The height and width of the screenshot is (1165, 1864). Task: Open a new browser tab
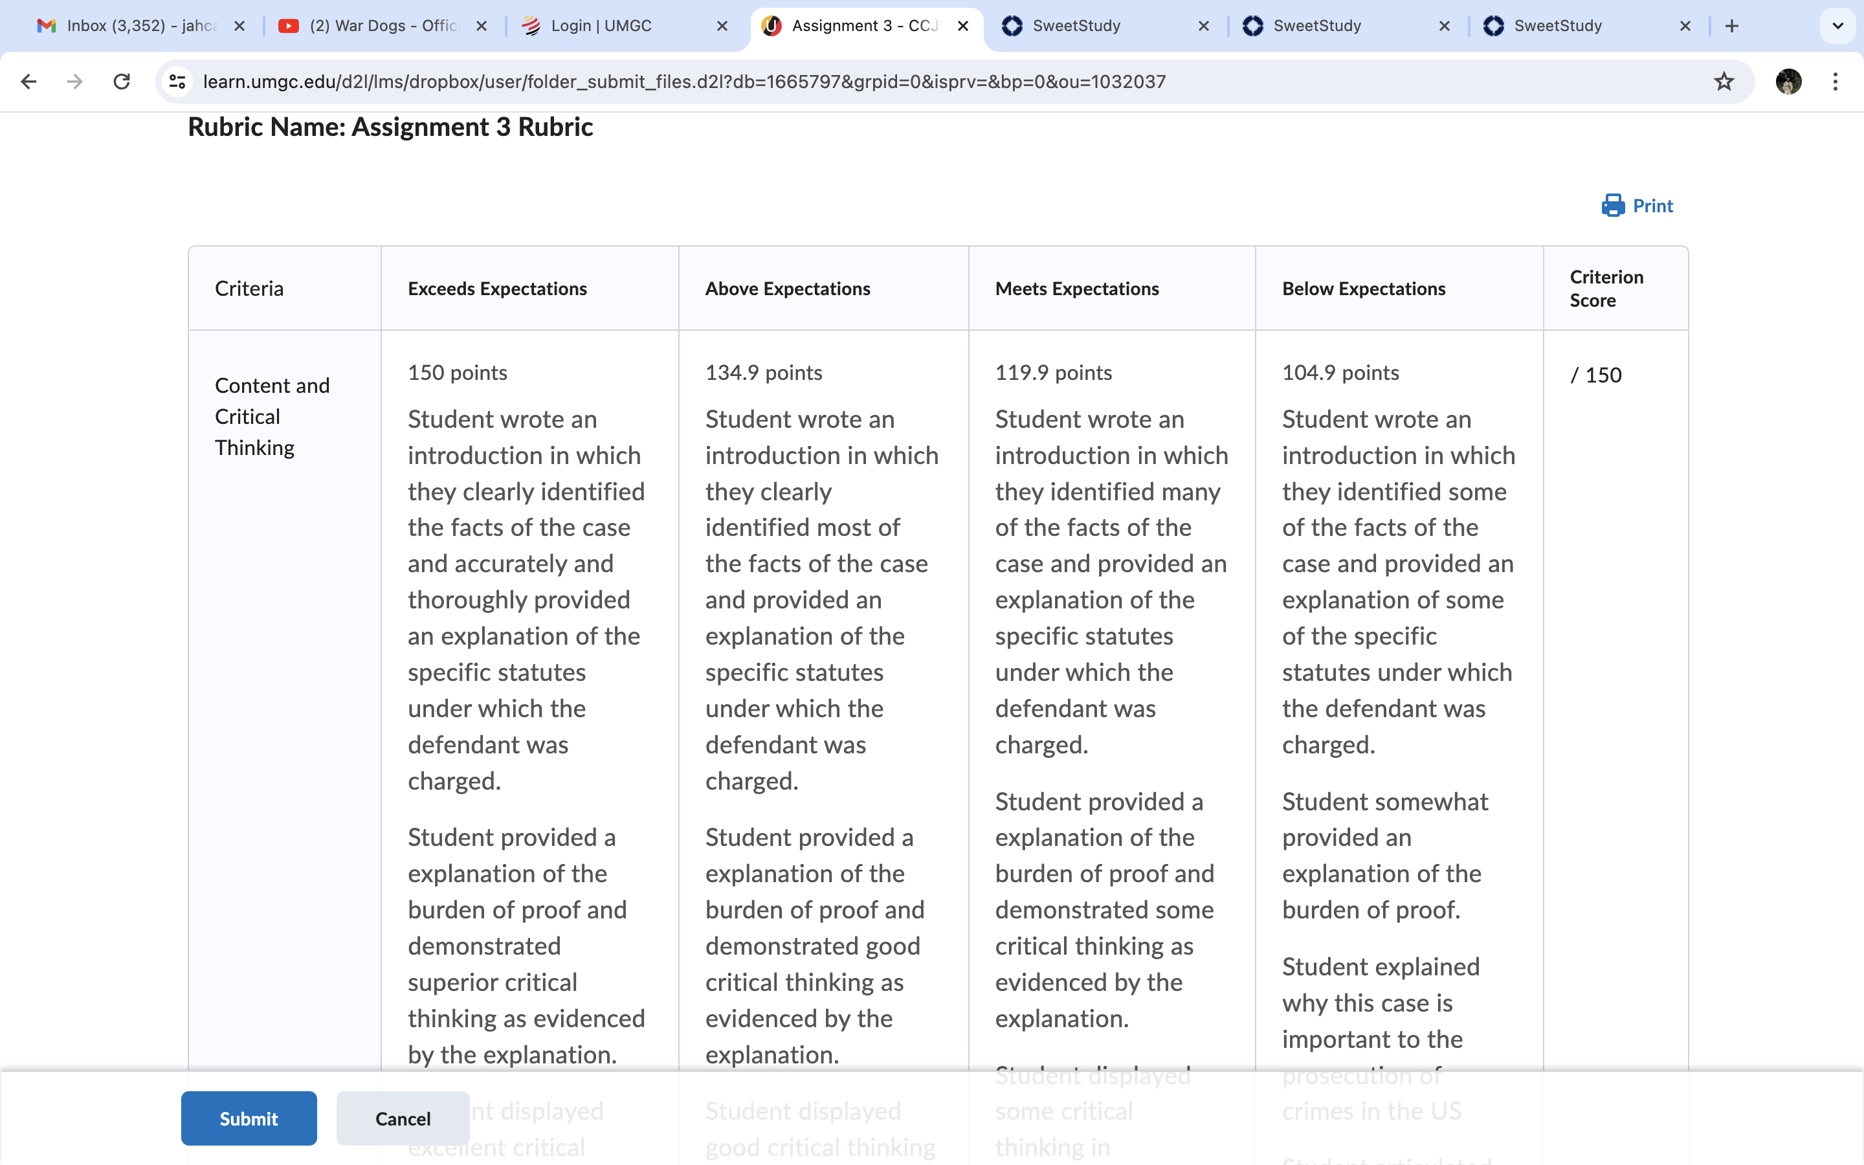1731,26
